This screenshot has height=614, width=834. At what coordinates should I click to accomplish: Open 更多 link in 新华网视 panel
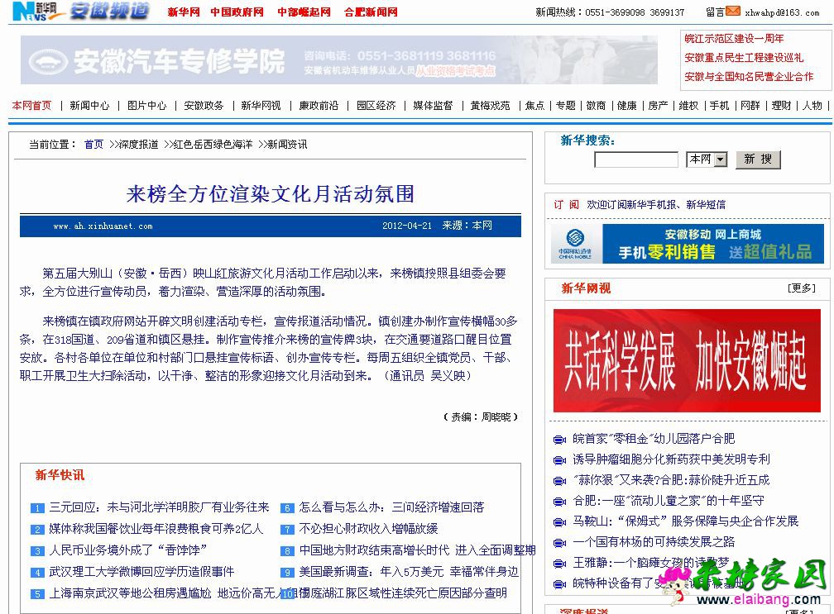click(801, 288)
